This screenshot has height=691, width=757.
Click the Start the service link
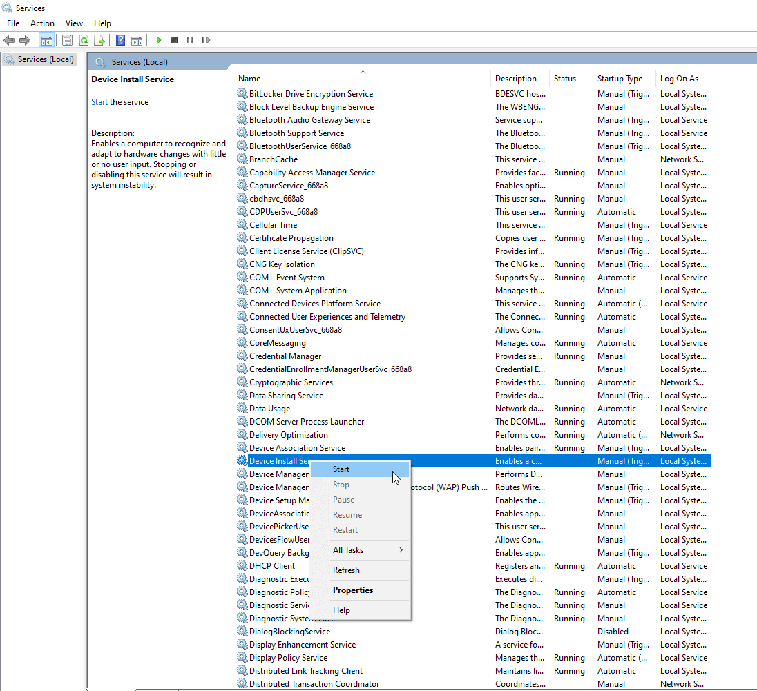[x=99, y=101]
